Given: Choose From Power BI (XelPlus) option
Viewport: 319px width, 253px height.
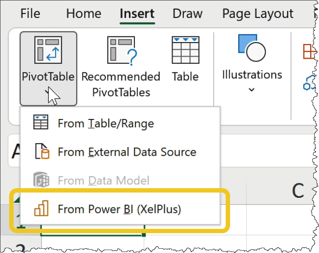Looking at the screenshot, I should coord(119,209).
